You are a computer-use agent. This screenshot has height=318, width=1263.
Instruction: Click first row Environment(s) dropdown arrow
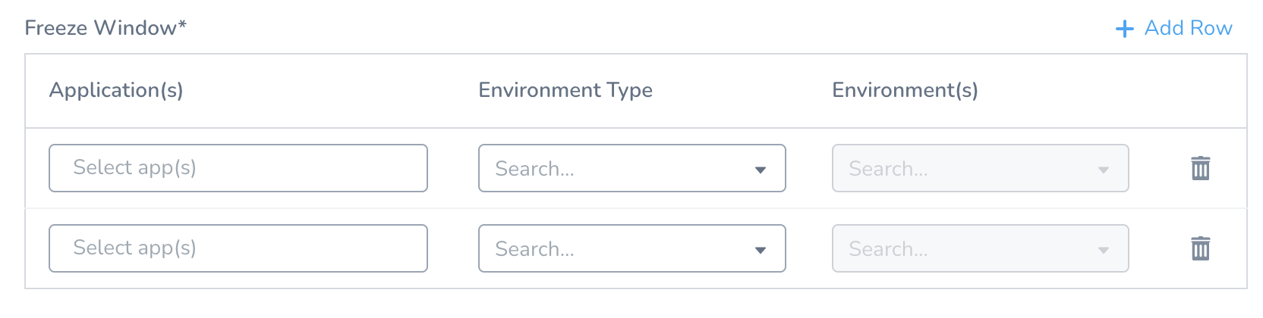pyautogui.click(x=1104, y=170)
